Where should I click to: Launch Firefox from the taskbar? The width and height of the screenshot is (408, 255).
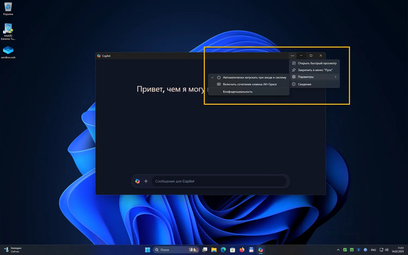click(242, 250)
